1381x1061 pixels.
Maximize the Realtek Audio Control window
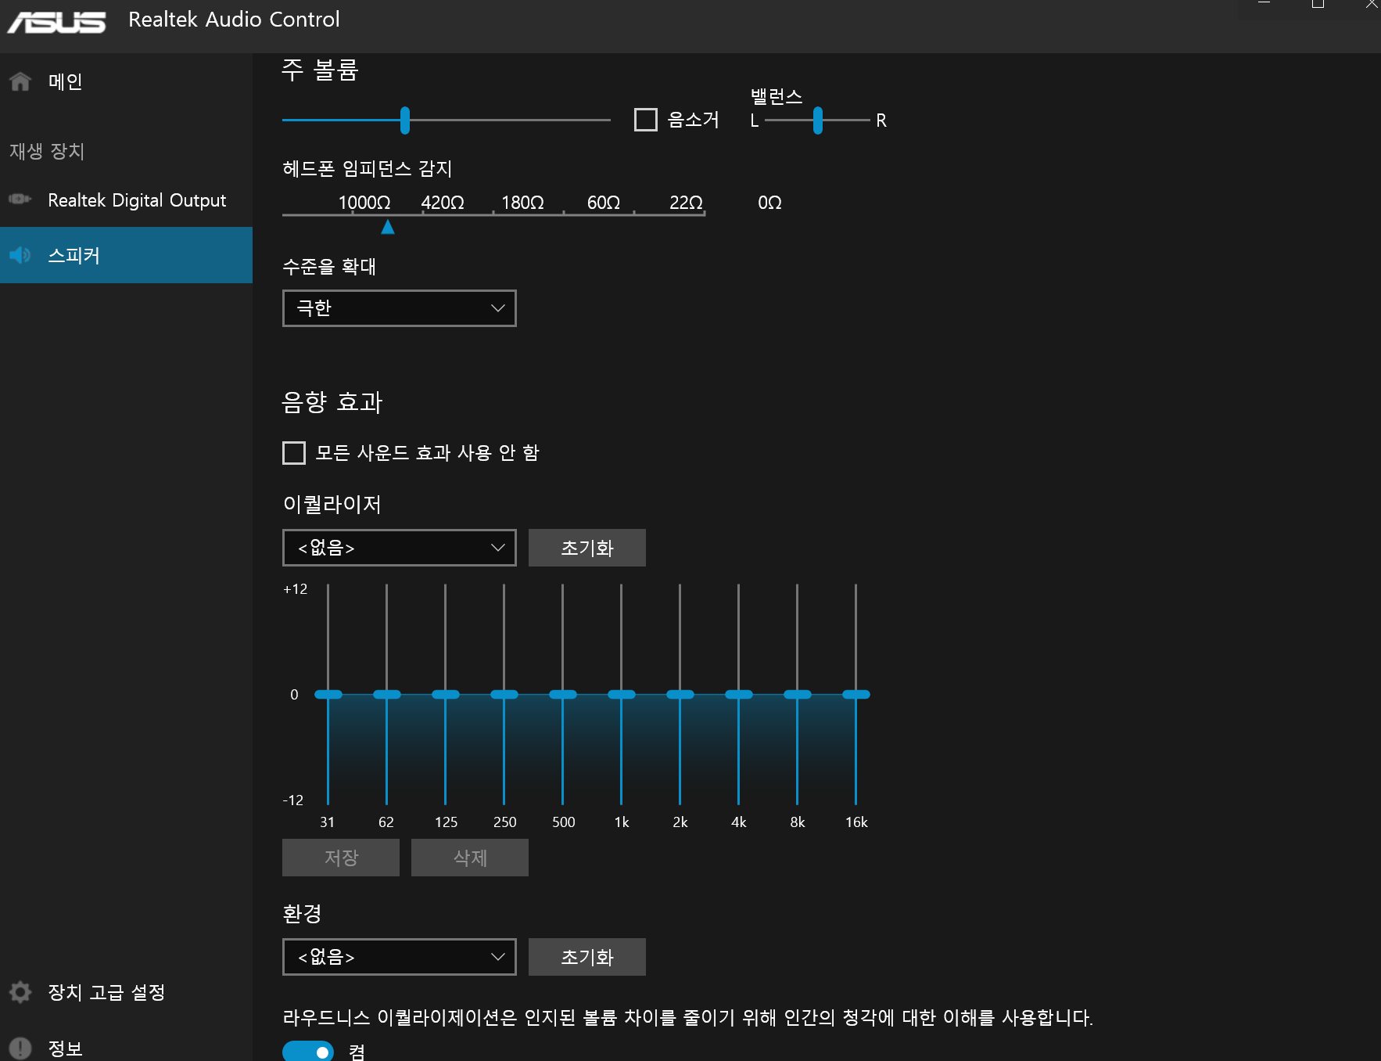pos(1318,5)
